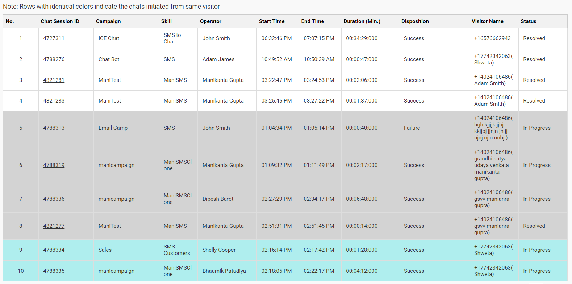
Task: Click the Disposition column header
Action: coord(415,21)
